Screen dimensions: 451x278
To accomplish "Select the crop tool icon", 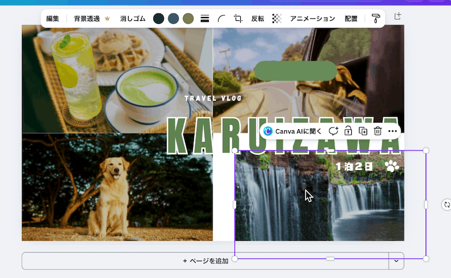I will [x=238, y=19].
